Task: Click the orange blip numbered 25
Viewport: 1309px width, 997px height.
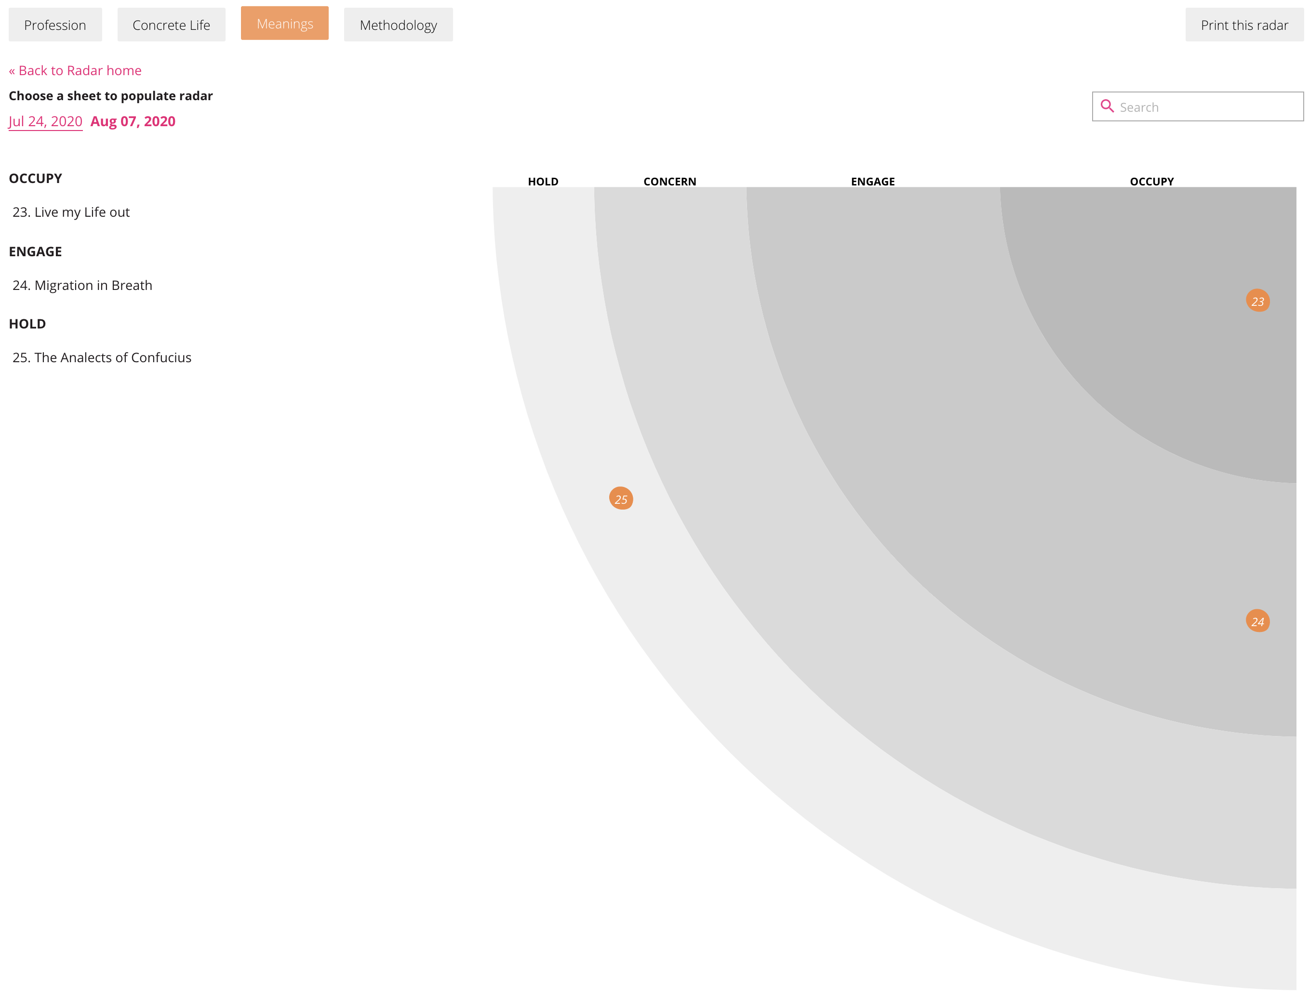Action: coord(621,498)
